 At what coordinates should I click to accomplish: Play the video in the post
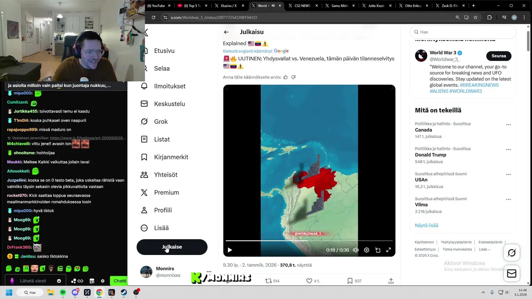click(x=230, y=250)
